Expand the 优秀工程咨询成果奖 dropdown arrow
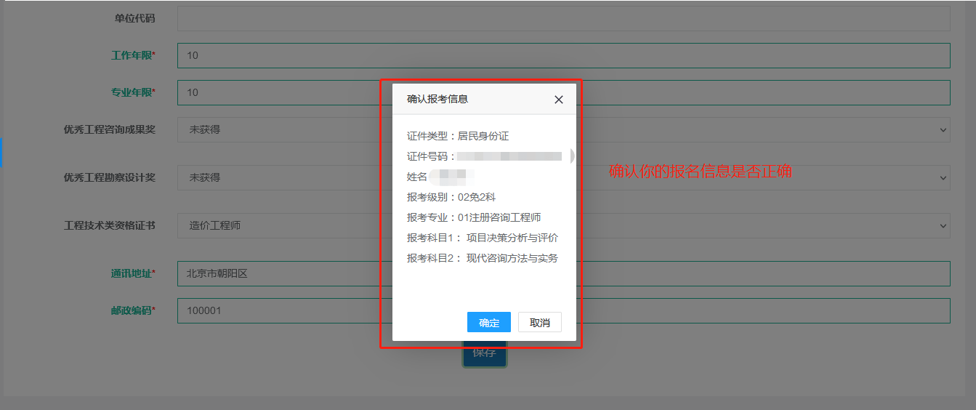The image size is (976, 410). coord(943,130)
